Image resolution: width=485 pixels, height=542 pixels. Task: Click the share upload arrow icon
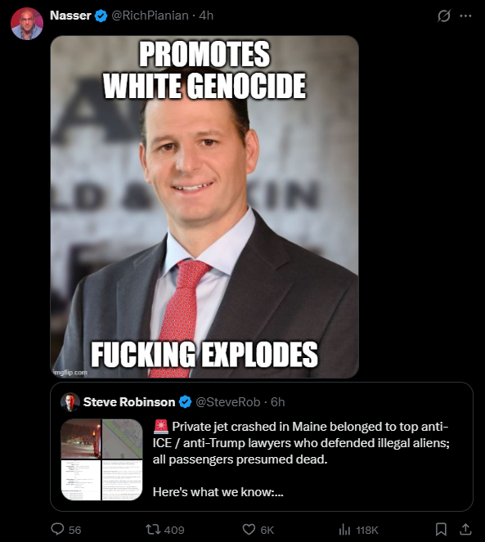pos(465,529)
